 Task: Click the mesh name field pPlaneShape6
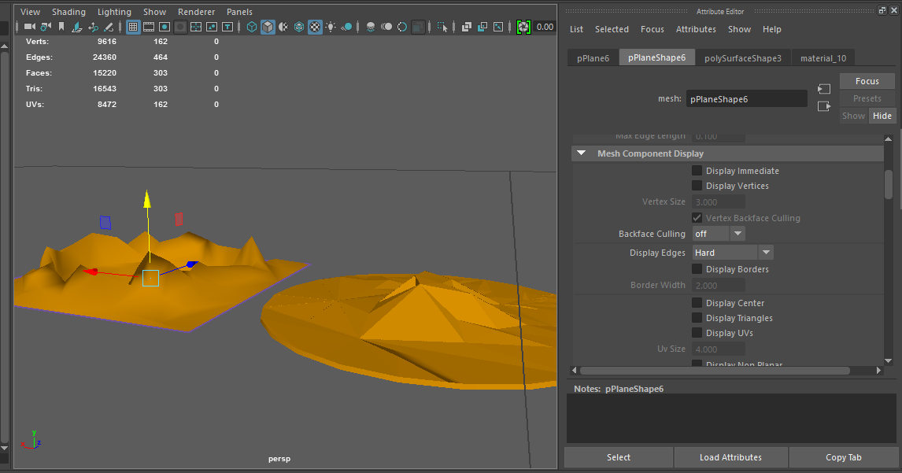coord(746,99)
